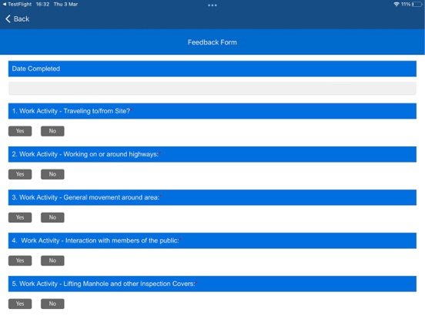Viewport: 425px width, 319px height.
Task: Choose Yes for Working on or around highways
Action: point(20,174)
